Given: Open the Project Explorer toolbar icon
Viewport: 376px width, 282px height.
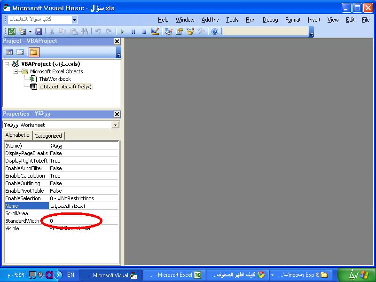Looking at the screenshot, I should 169,31.
